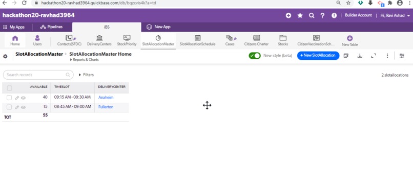Go back using browser back arrow
The height and width of the screenshot is (186, 413).
click(x=5, y=3)
